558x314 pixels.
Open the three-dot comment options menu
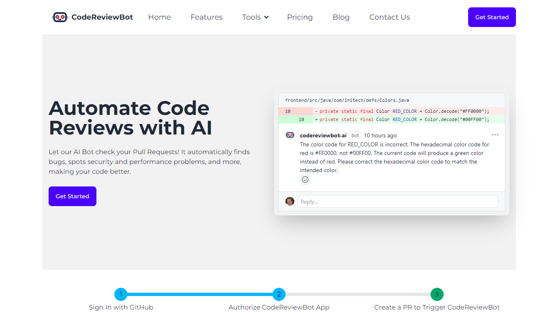(495, 135)
